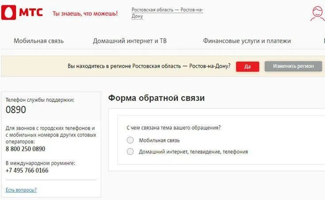Image resolution: width=325 pixels, height=200 pixels.
Task: Click the slogan Ты знаешь, что можешь!
Action: click(x=85, y=13)
